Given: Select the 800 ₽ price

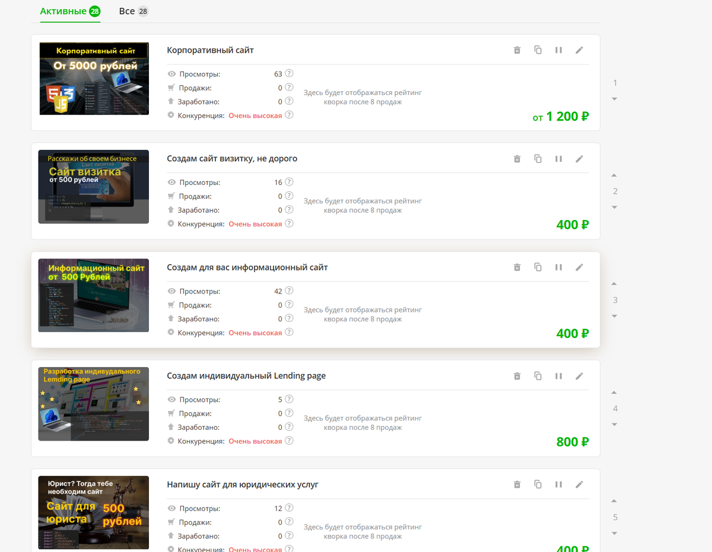Looking at the screenshot, I should pyautogui.click(x=573, y=442).
